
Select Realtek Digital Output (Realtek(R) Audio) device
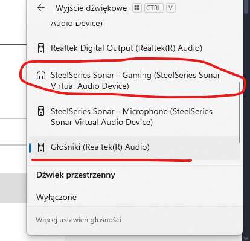click(x=135, y=48)
